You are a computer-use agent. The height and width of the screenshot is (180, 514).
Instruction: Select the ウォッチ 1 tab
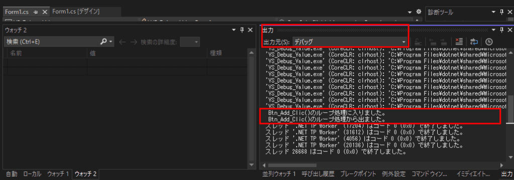(x=58, y=174)
